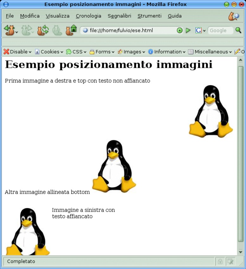The width and height of the screenshot is (246, 269).
Task: Click the top-right Tux penguin image
Action: (211, 111)
